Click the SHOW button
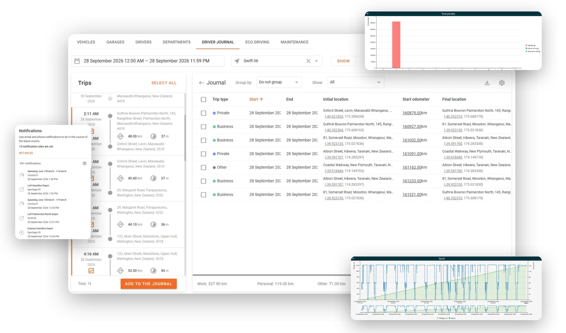Screen dimensions: 566x333 tap(343, 61)
